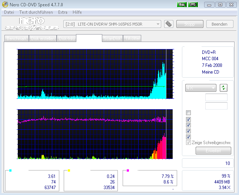Disable the Zeige Lesegeschw. checkbox

coord(189,137)
